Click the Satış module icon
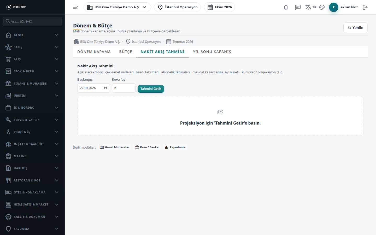The height and width of the screenshot is (235, 376). pyautogui.click(x=8, y=47)
